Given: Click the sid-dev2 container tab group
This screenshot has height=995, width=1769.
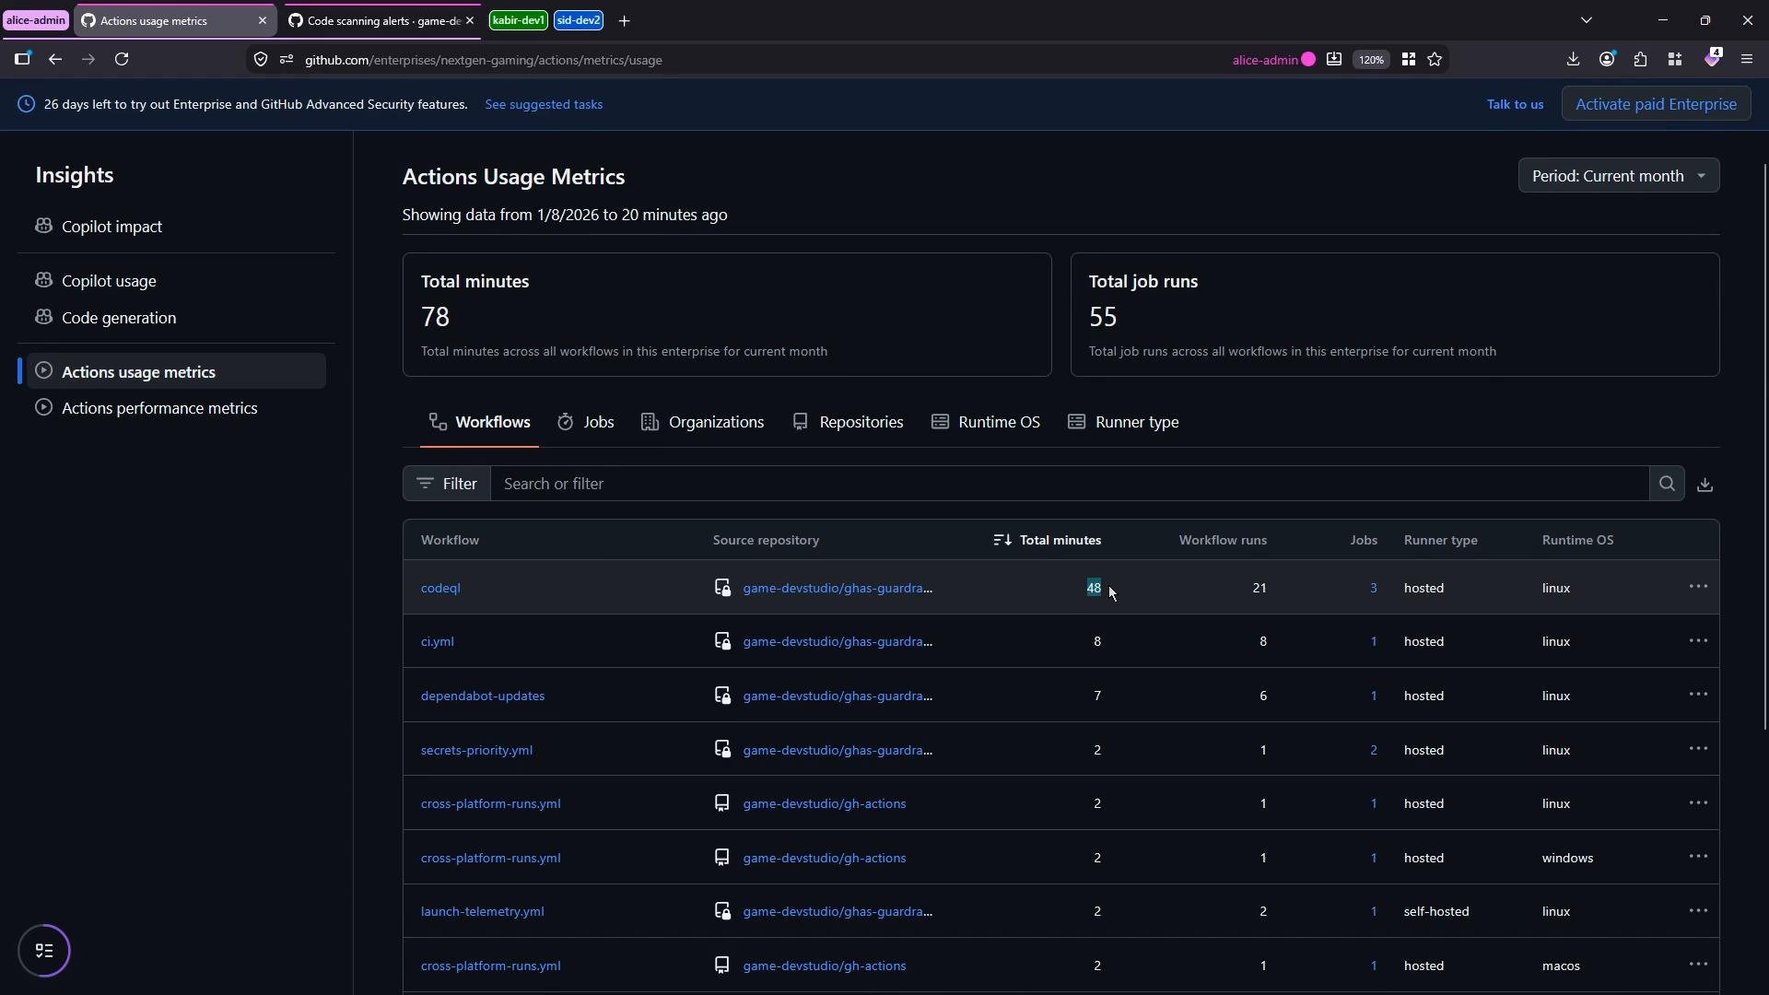Looking at the screenshot, I should point(579,20).
